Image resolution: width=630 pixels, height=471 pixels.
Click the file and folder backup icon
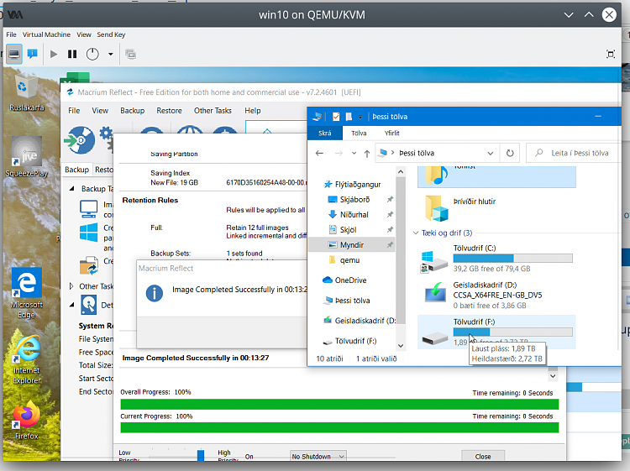click(x=89, y=265)
